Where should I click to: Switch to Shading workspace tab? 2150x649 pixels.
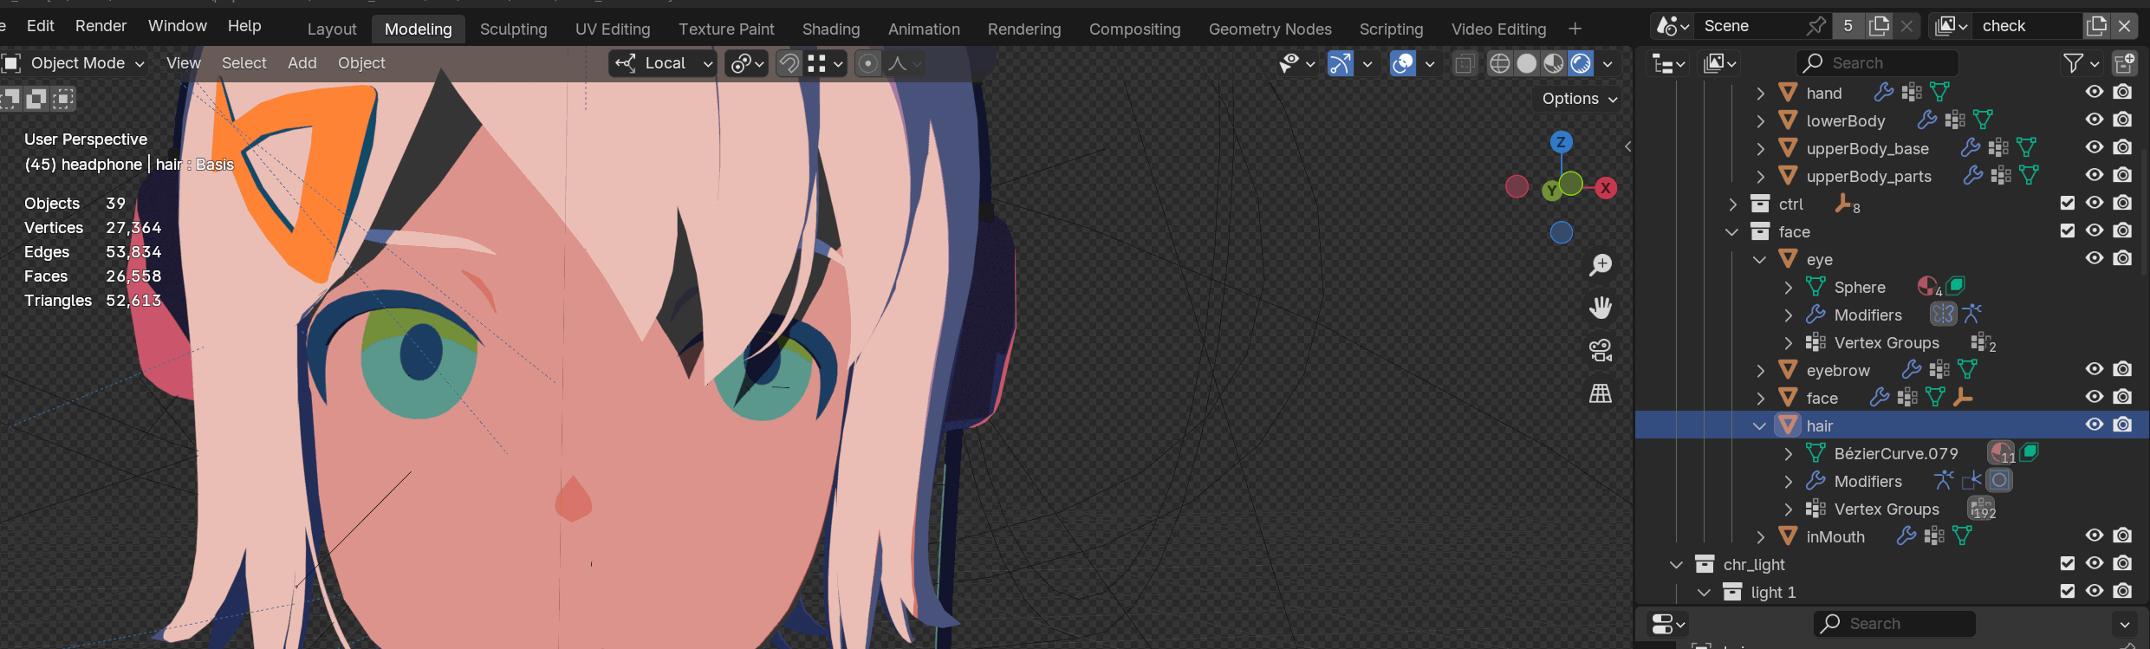(x=831, y=29)
